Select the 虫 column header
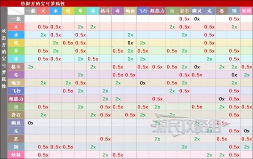 click(x=172, y=11)
